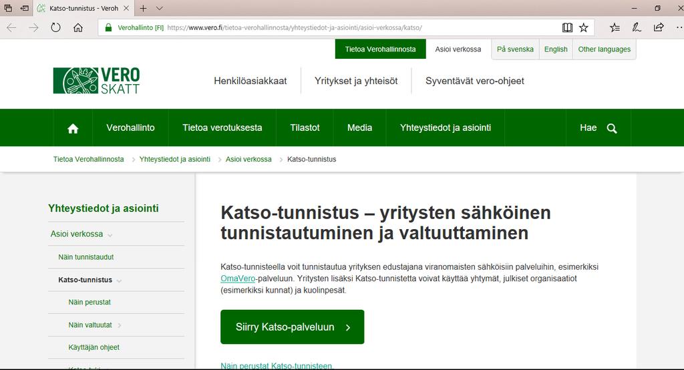684x370 pixels.
Task: Breadcrumb: go to Tietoa Verohallinnosta
Action: [x=89, y=159]
